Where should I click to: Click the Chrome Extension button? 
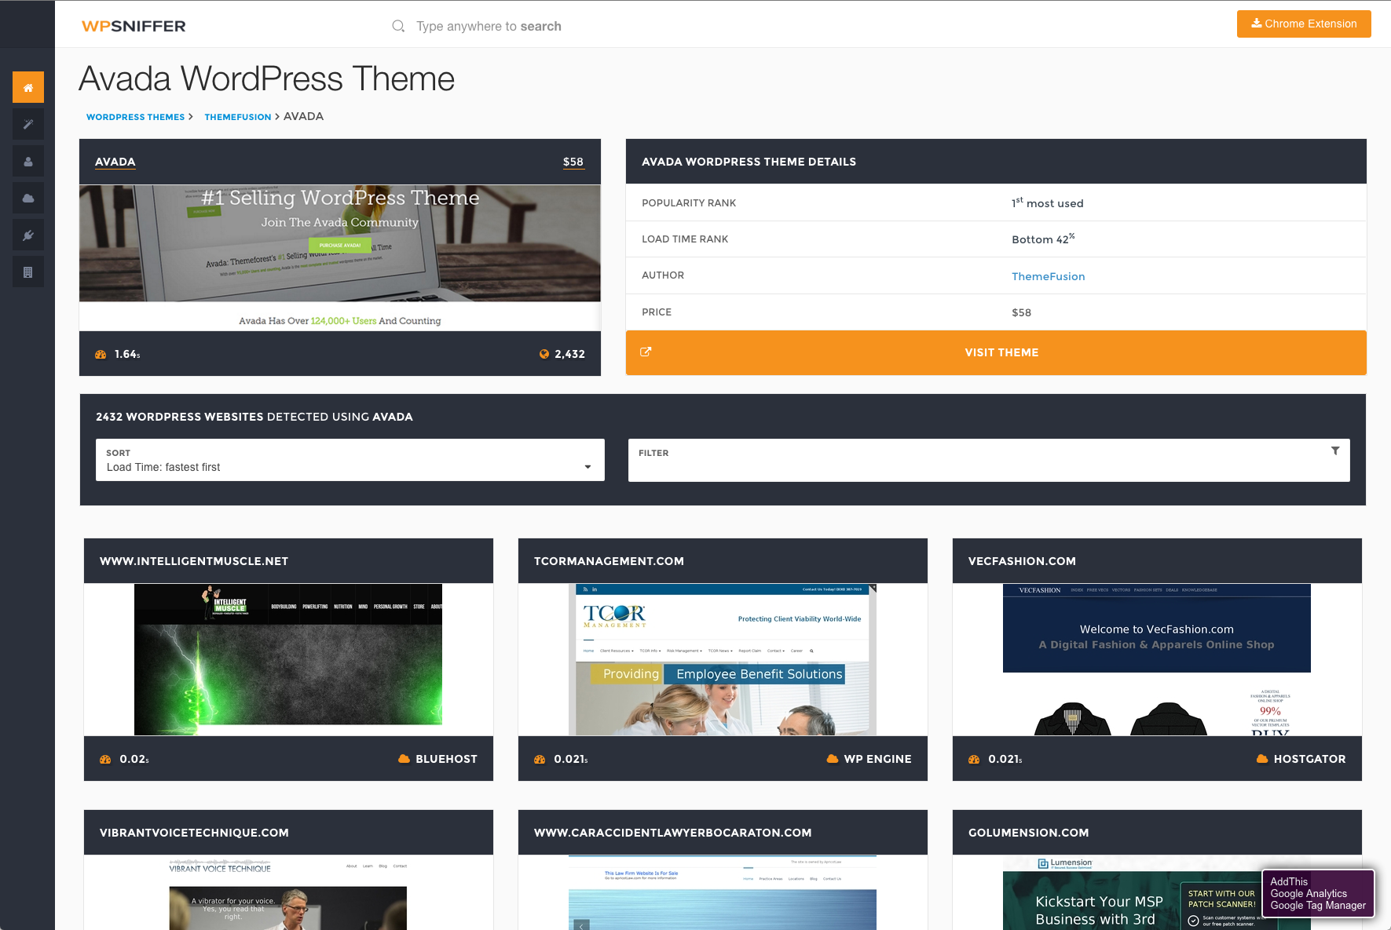tap(1304, 24)
